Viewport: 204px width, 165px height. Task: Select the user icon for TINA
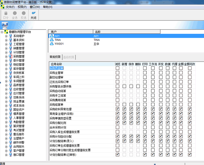pos(52,40)
